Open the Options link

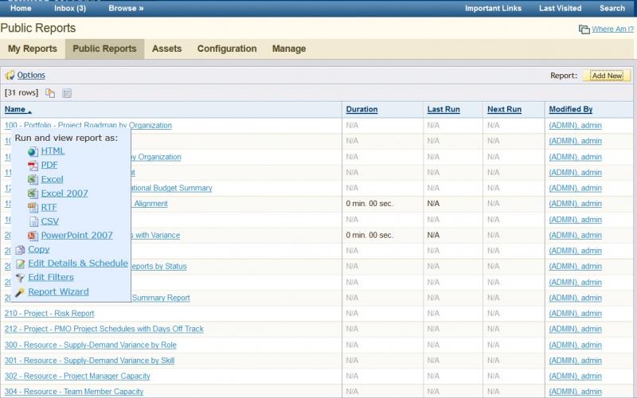click(31, 75)
